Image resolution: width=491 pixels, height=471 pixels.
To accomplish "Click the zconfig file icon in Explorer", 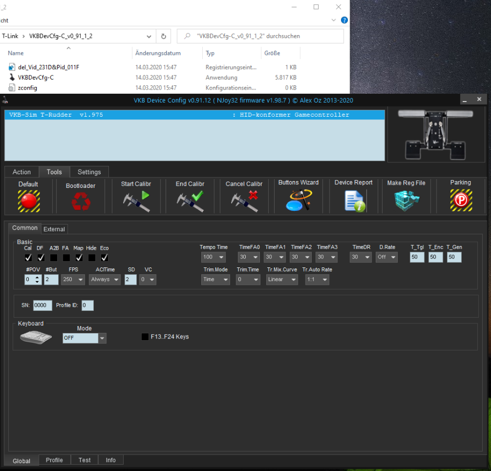I will (x=12, y=87).
